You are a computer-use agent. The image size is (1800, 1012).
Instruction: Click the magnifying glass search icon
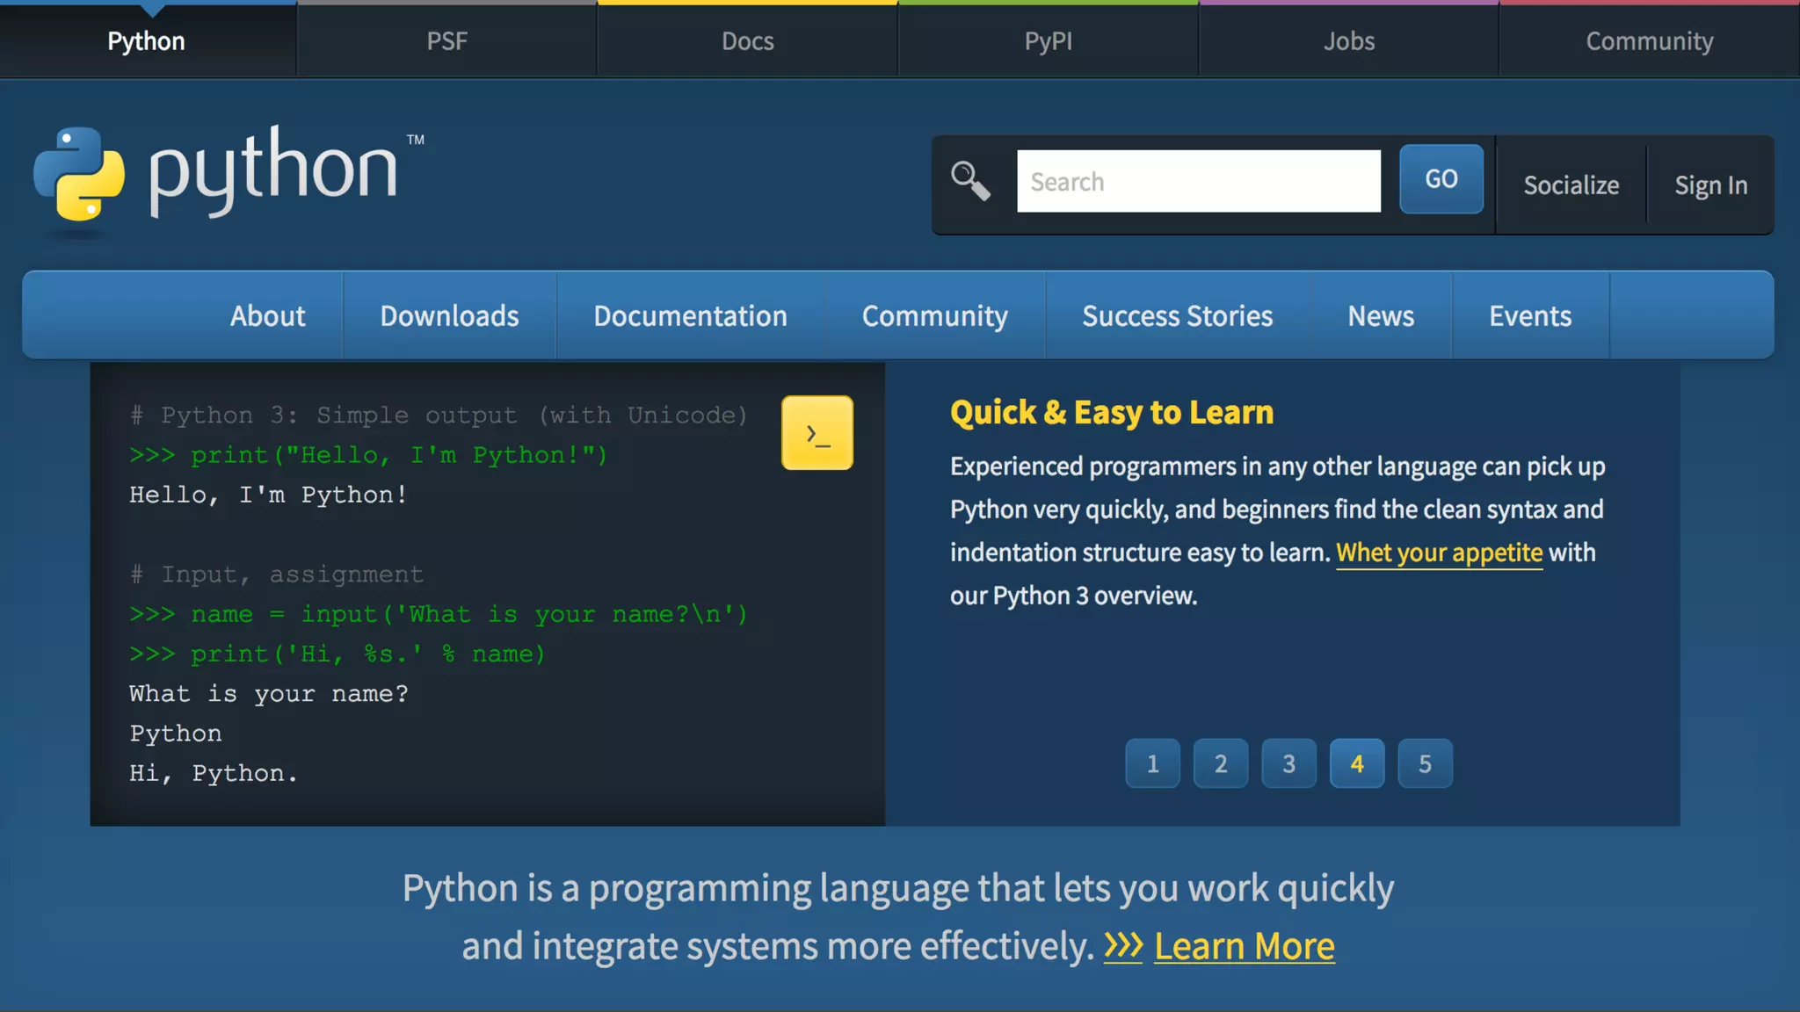click(x=970, y=181)
